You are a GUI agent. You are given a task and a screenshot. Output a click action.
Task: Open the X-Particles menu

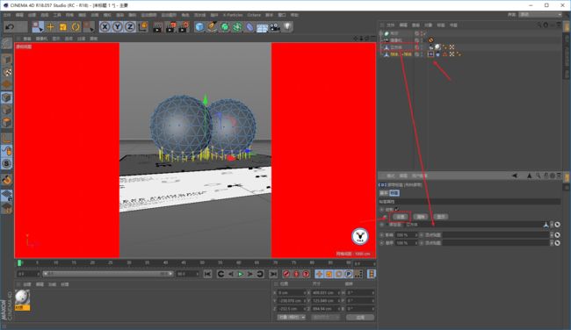(233, 15)
